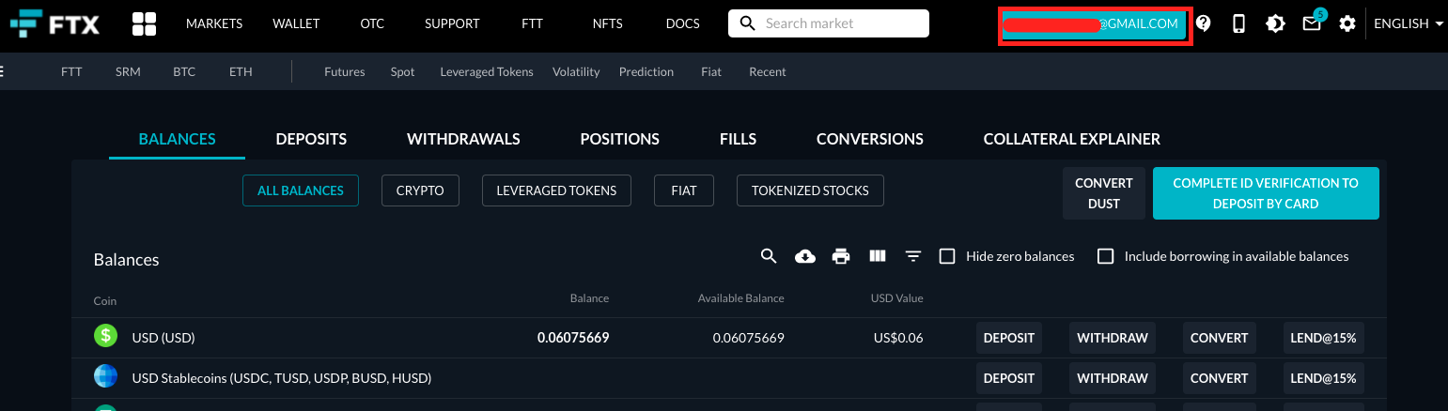This screenshot has height=411, width=1448.
Task: Open the apps grid icon
Action: [145, 23]
